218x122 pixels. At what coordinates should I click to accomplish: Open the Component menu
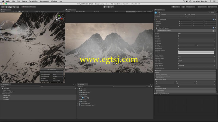click(44, 1)
